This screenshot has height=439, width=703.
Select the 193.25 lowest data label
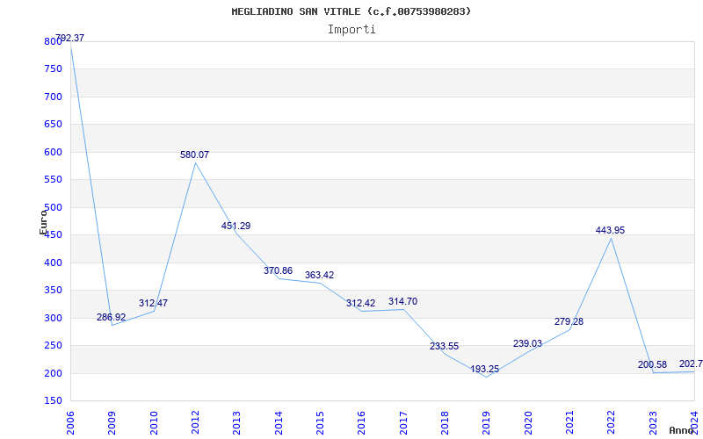point(485,369)
